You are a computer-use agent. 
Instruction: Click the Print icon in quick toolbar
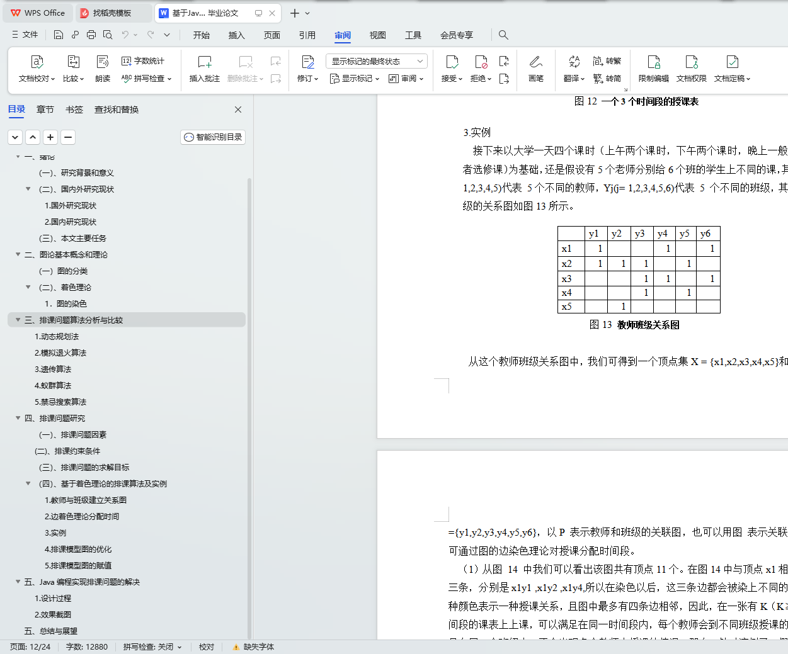coord(91,35)
